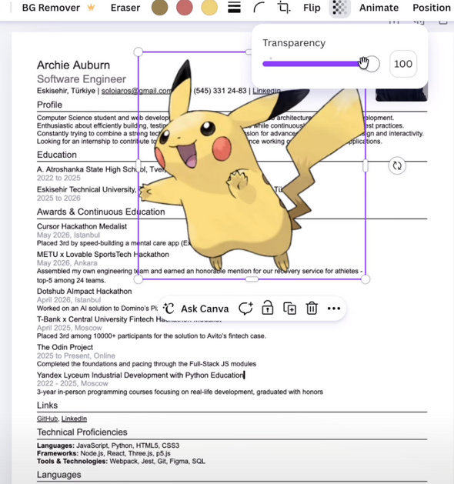
Task: Open the border style lines icon
Action: (234, 8)
